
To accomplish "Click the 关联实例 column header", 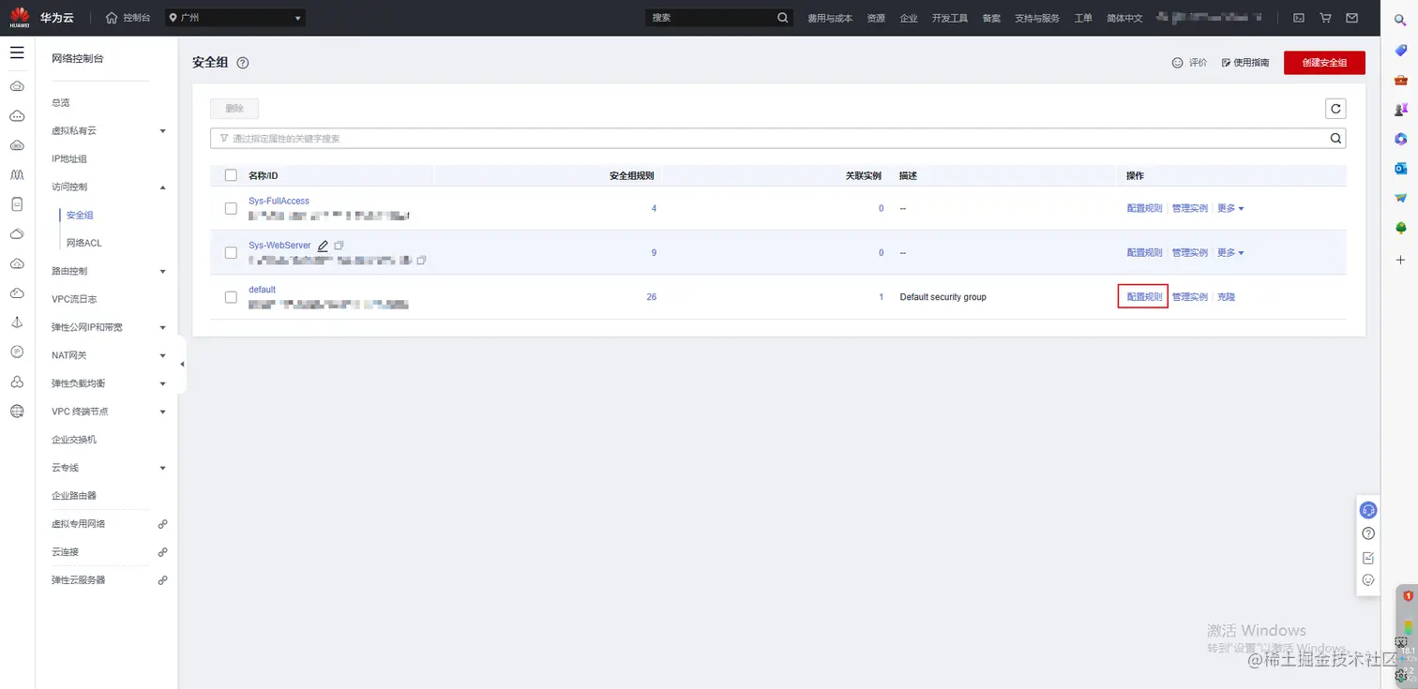I will click(x=864, y=175).
